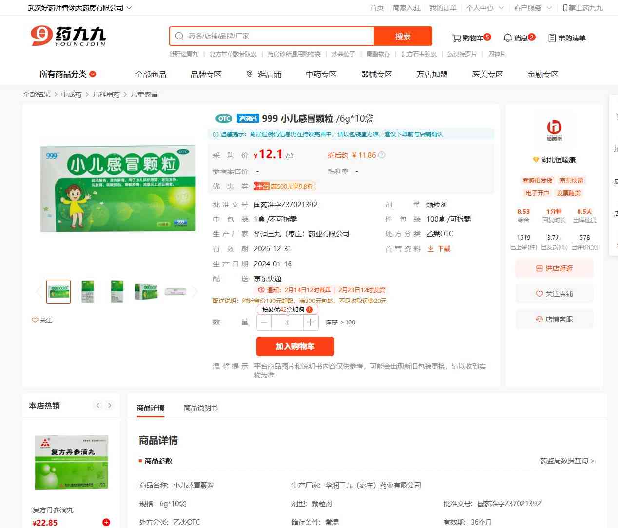Viewport: 618px width, 528px height.
Task: Open the shopping cart icon
Action: (456, 38)
